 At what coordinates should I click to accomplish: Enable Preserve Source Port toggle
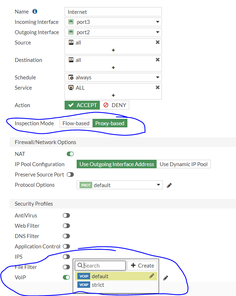70,175
